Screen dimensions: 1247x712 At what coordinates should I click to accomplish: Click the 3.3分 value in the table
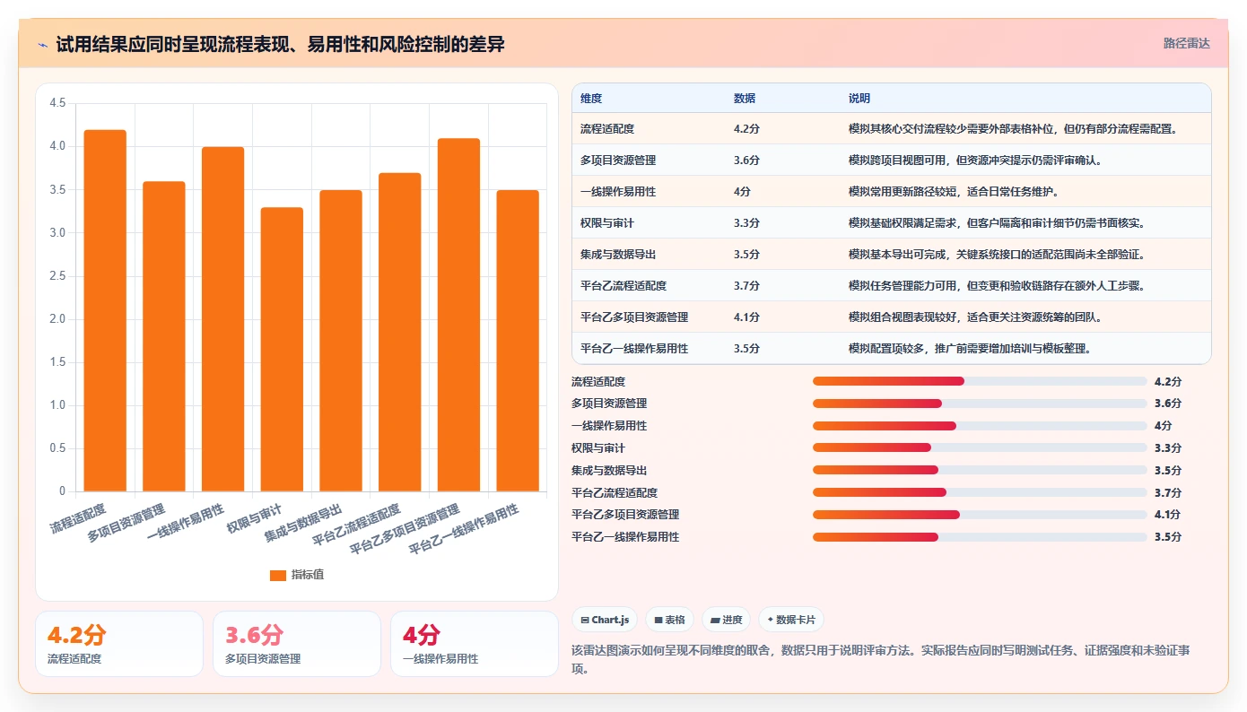click(x=746, y=222)
